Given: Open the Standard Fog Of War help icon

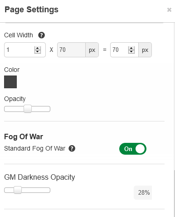Looking at the screenshot, I should click(x=72, y=148).
